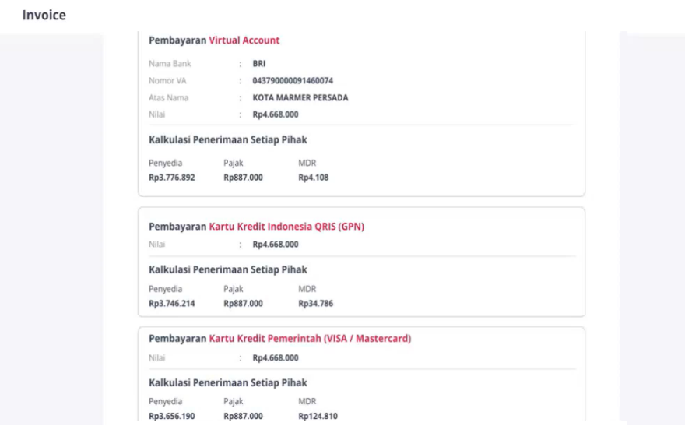Click the Atas Nama label

168,98
